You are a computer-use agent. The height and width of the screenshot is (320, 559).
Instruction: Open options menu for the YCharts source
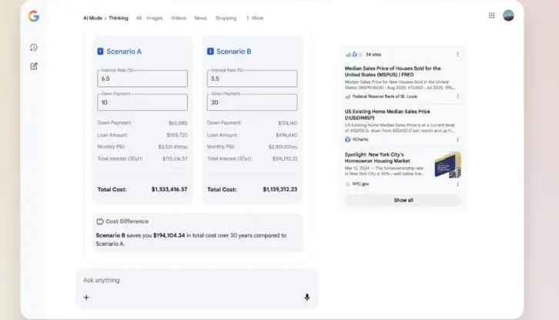point(457,140)
